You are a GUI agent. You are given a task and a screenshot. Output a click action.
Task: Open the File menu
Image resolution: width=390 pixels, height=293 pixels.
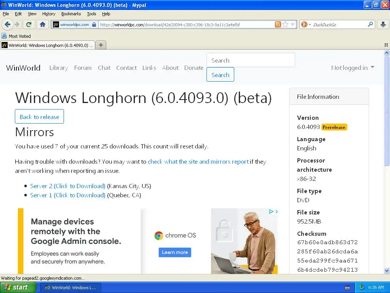6,14
